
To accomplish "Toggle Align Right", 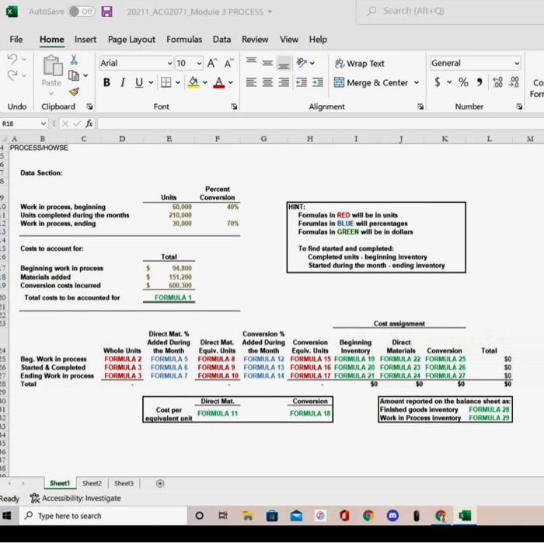I will 284,82.
